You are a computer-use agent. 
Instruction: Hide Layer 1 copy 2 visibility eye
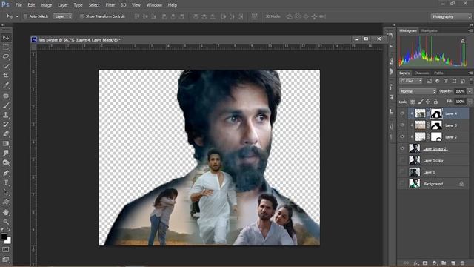tap(402, 148)
